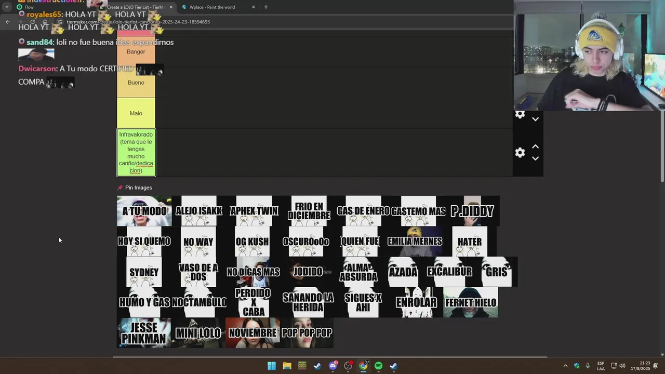Click the microphone tray icon
Viewport: 665px width, 374px height.
coord(588,366)
